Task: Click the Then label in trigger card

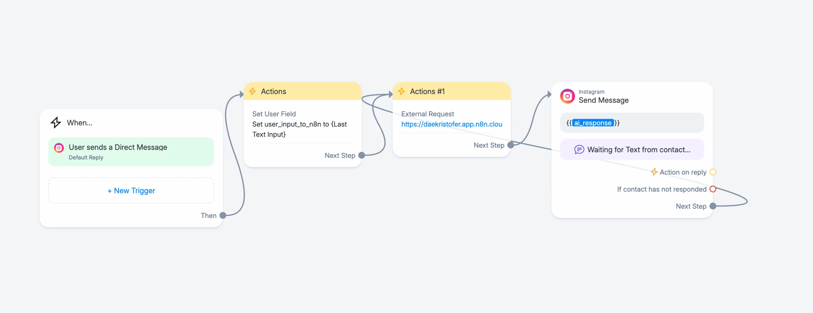Action: [209, 216]
